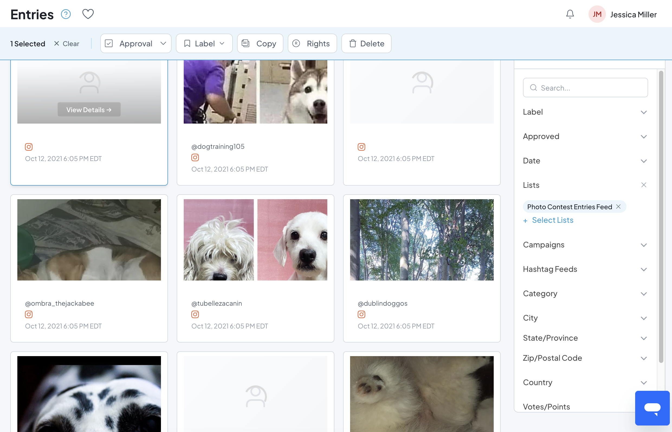672x432 pixels.
Task: Click View Details on the selected entry
Action: 89,110
